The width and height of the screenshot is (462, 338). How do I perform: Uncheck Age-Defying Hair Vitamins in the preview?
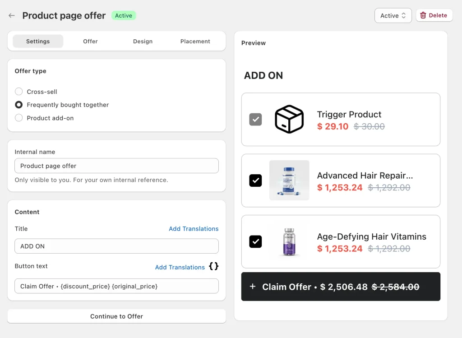coord(255,241)
